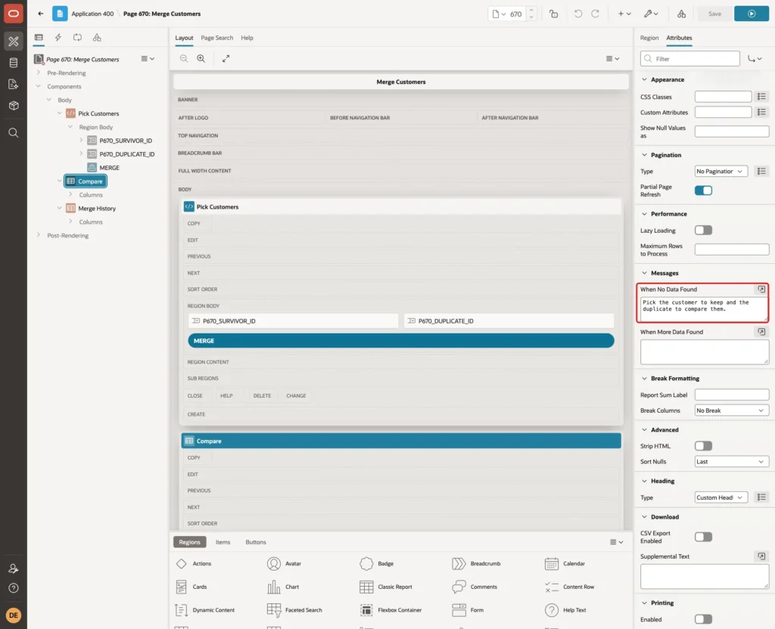Viewport: 775px width, 629px height.
Task: Open the Shared Components tab in tree pane
Action: tap(97, 38)
